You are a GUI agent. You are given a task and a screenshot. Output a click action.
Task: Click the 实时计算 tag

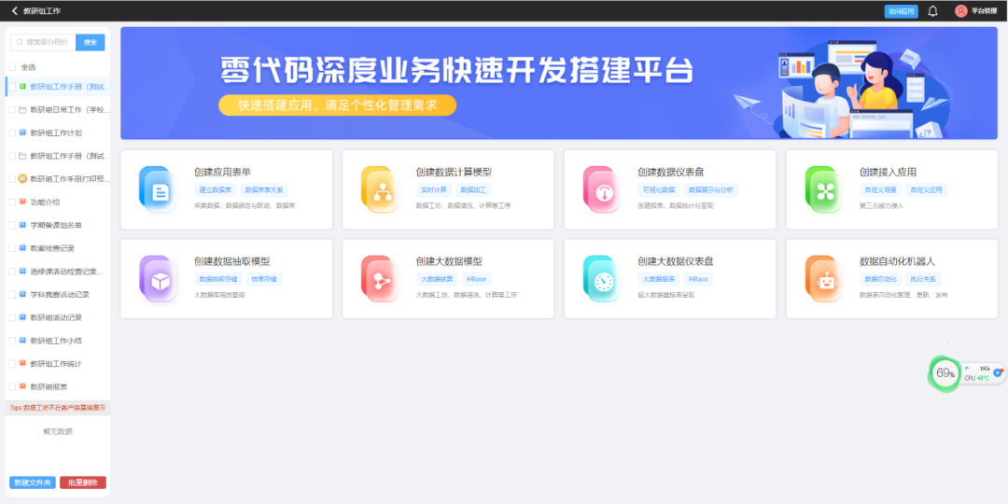(x=434, y=189)
